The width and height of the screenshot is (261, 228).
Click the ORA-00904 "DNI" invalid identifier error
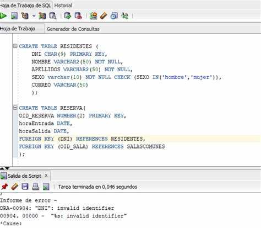coord(57,208)
